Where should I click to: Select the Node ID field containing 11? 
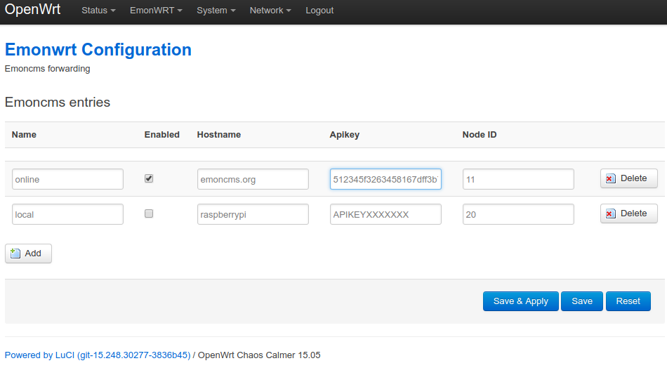pos(518,179)
